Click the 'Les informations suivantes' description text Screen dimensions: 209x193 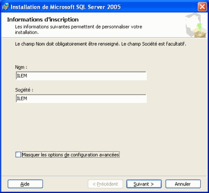[x=78, y=29]
